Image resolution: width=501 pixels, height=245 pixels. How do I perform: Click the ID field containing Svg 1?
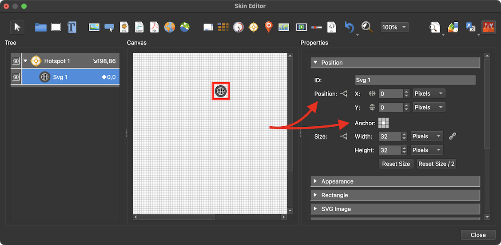(x=415, y=80)
